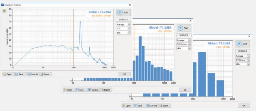Click Global 71.2dBA readout in 1/1 Octave window
The width and height of the screenshot is (256, 111).
(x=219, y=43)
